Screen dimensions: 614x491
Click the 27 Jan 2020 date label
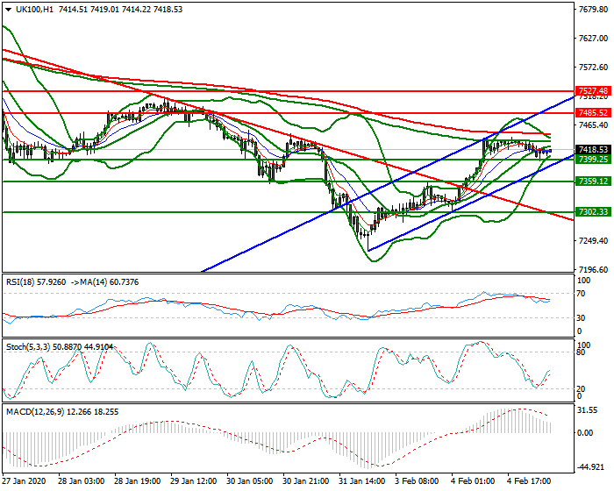point(24,480)
